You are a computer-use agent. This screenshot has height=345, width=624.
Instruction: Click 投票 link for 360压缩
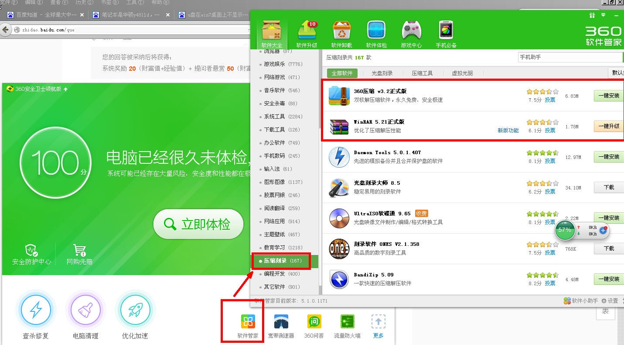point(550,100)
